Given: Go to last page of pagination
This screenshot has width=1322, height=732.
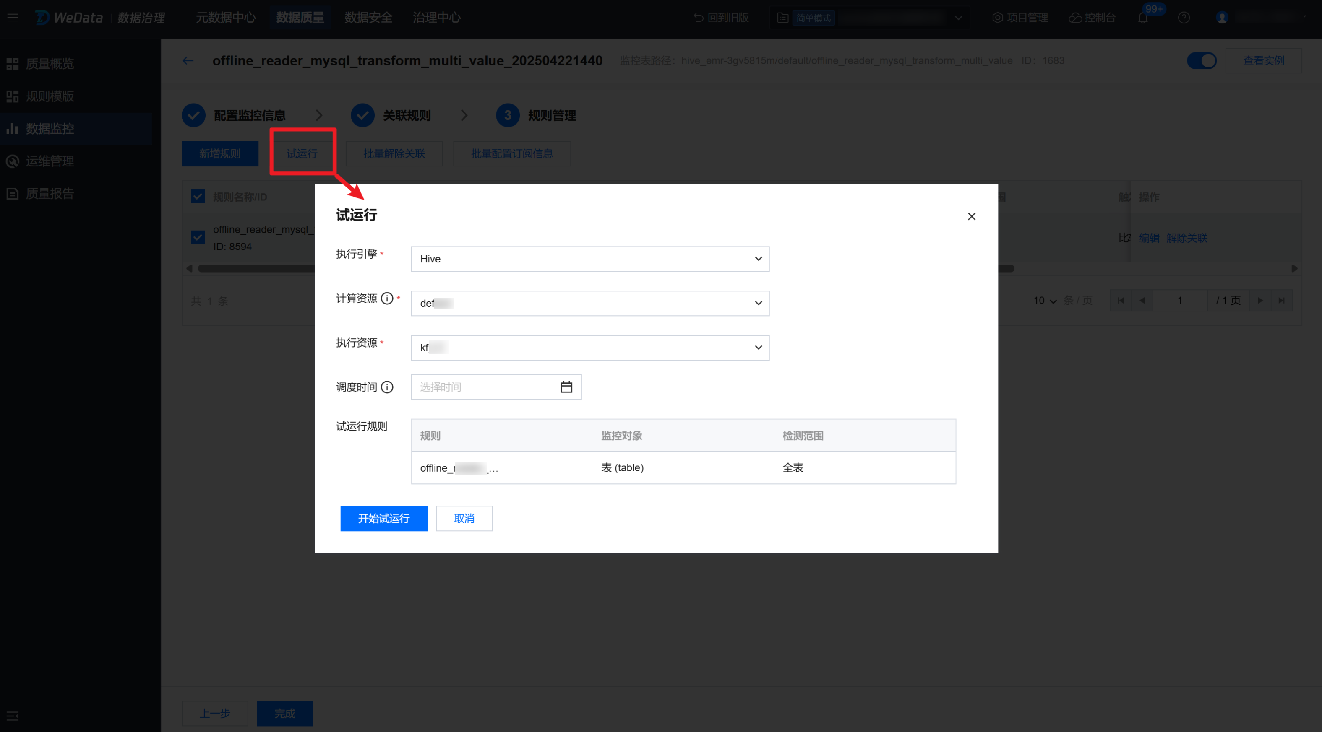Looking at the screenshot, I should pos(1281,301).
